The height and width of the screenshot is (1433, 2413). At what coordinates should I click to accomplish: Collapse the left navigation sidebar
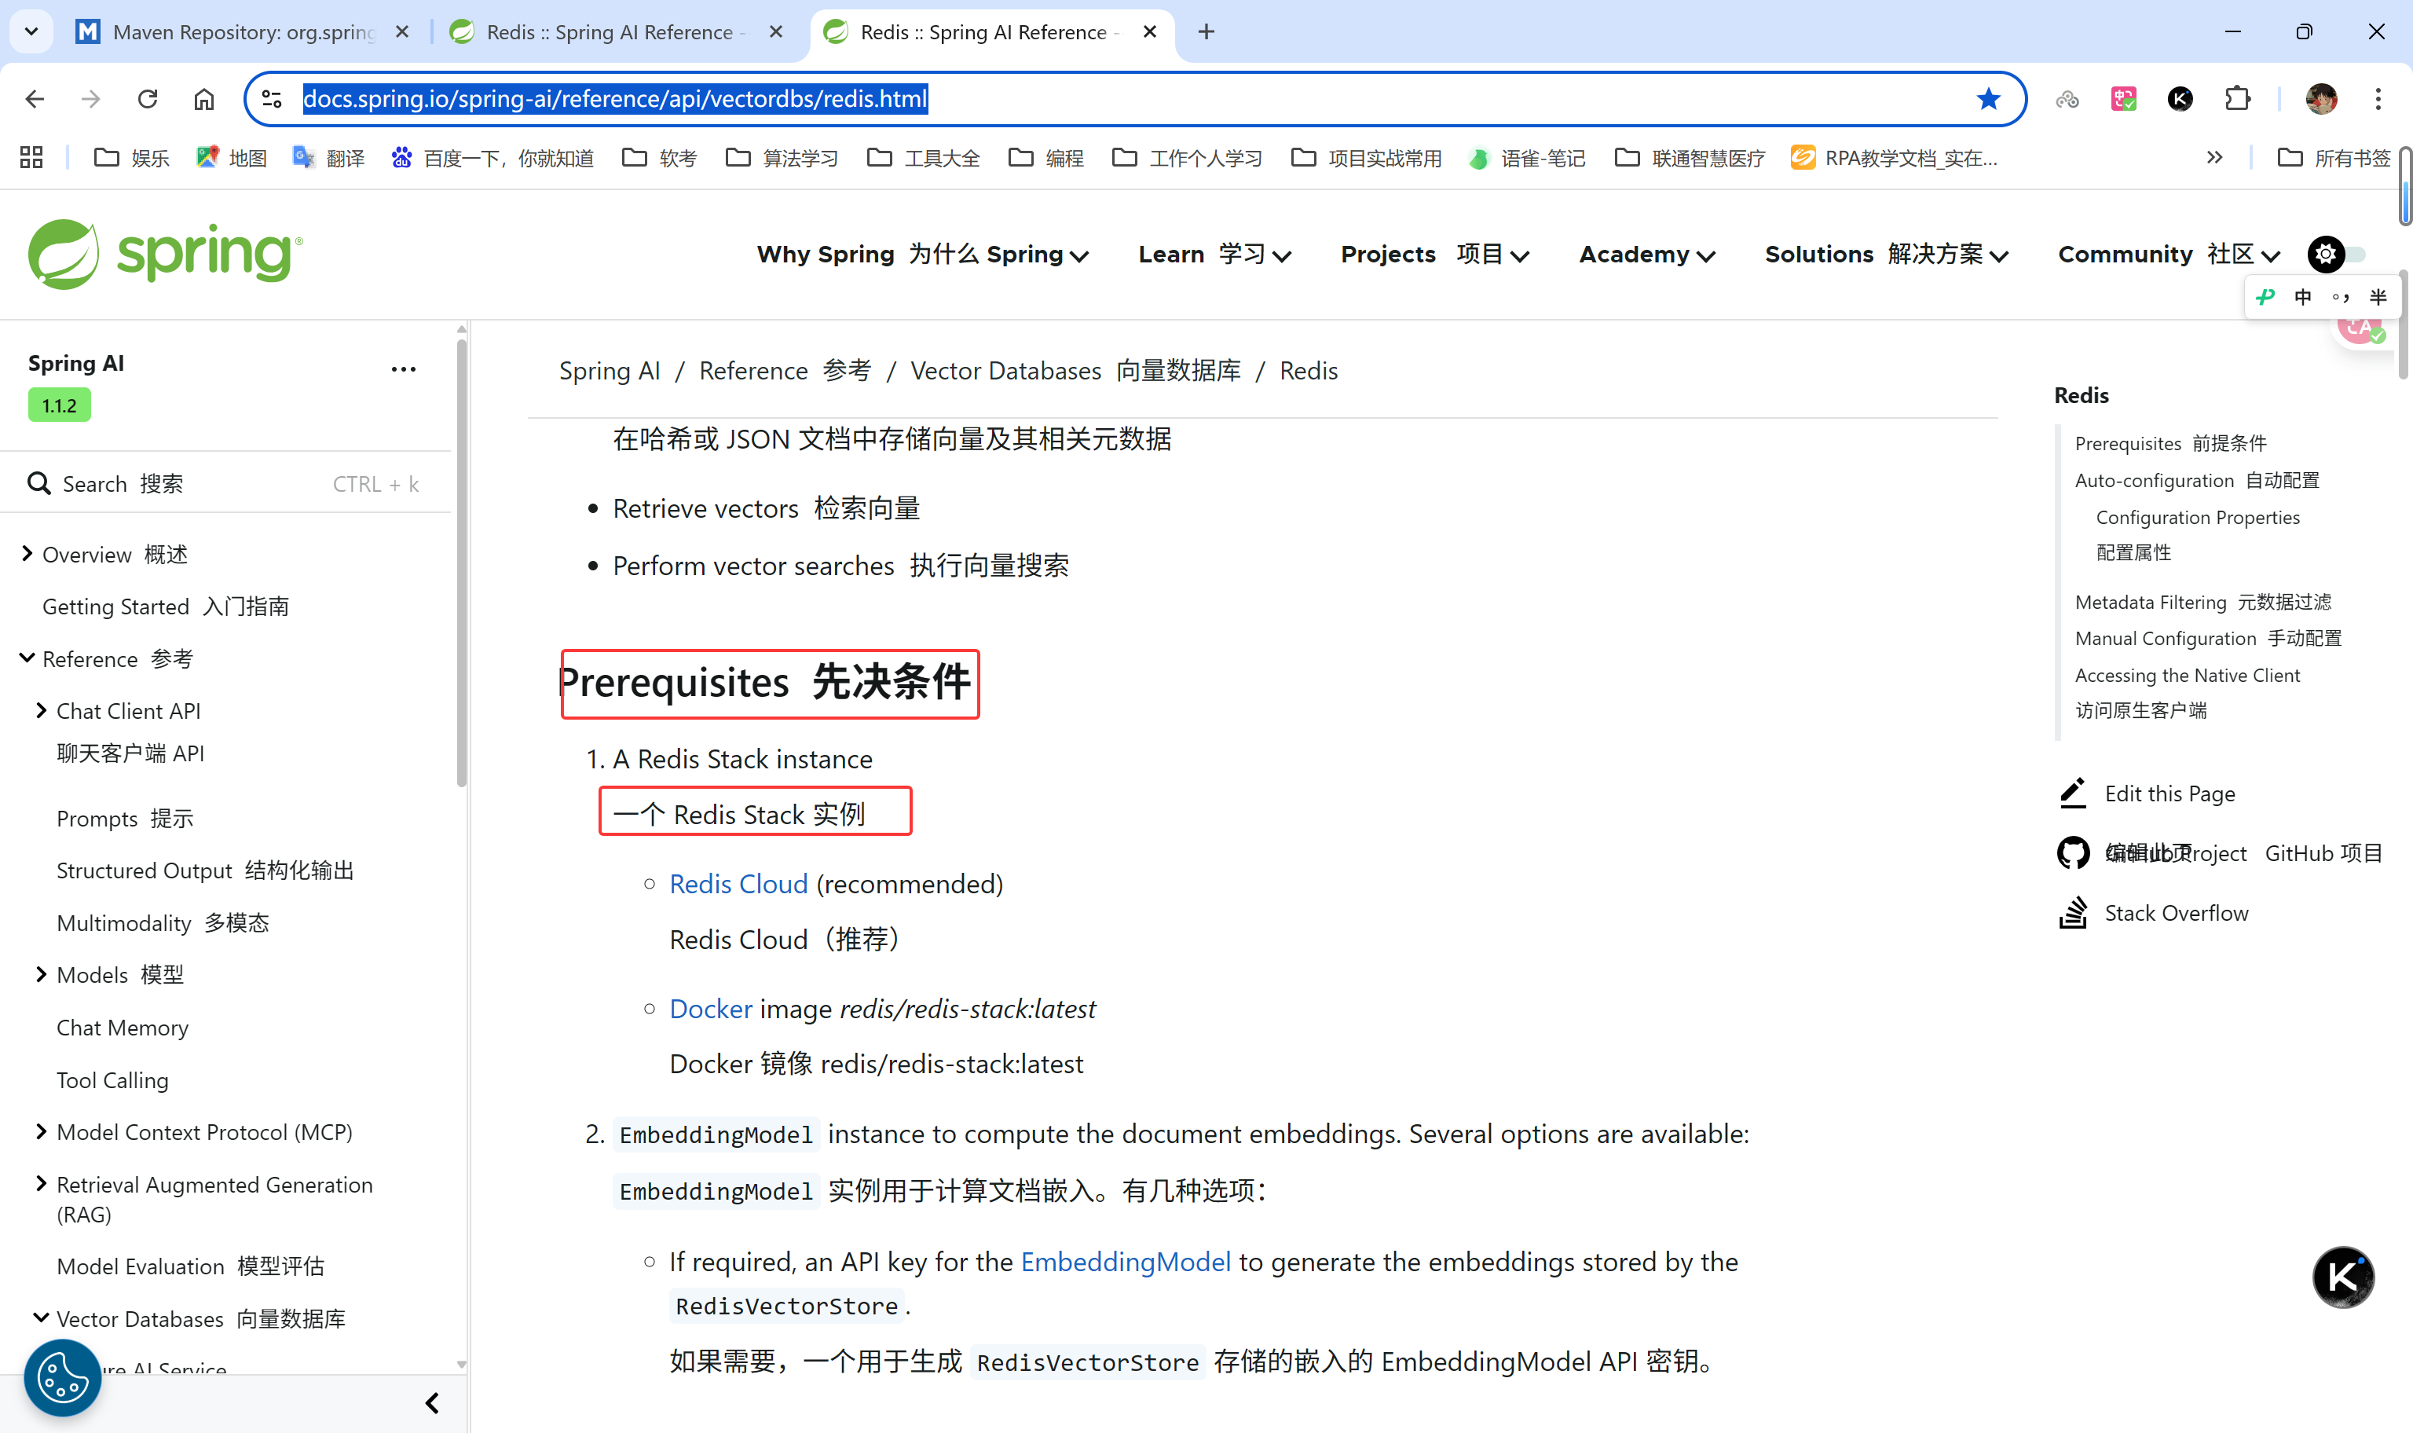(433, 1403)
